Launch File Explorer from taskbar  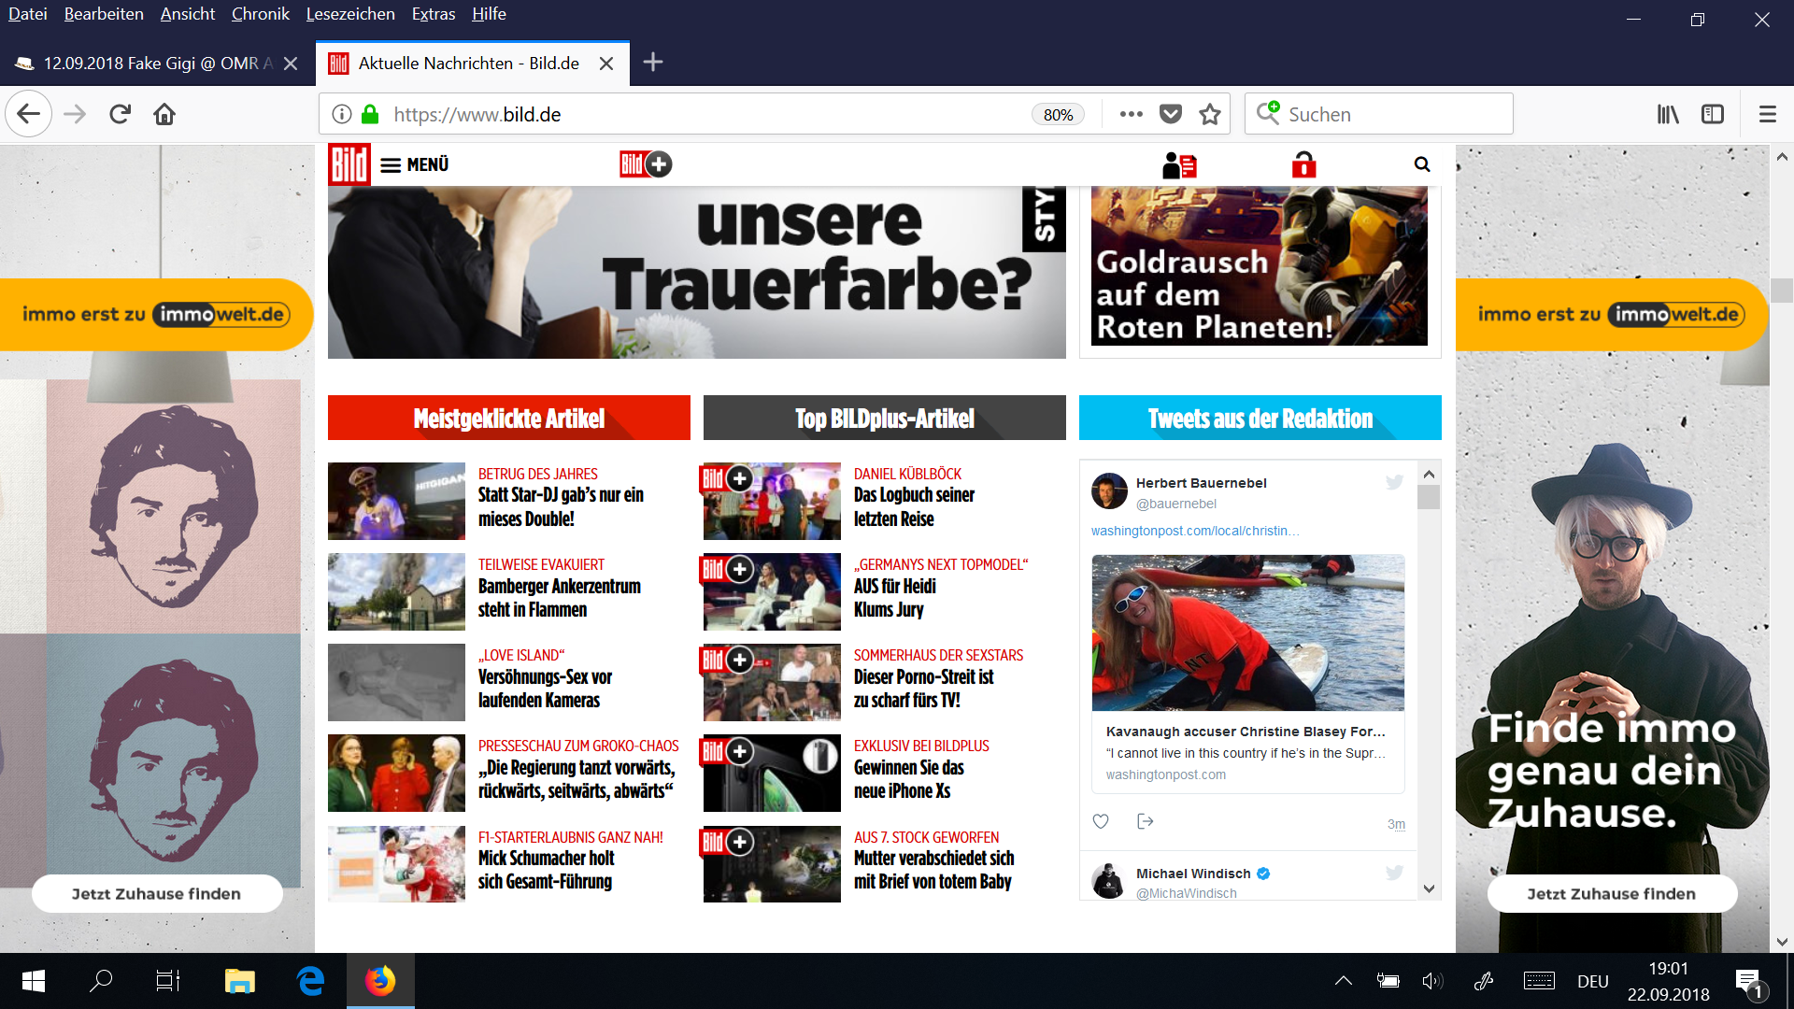(240, 981)
